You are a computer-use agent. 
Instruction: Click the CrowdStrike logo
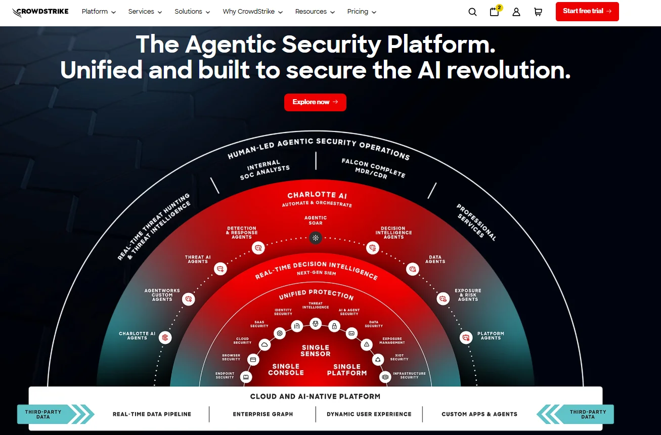(x=40, y=12)
